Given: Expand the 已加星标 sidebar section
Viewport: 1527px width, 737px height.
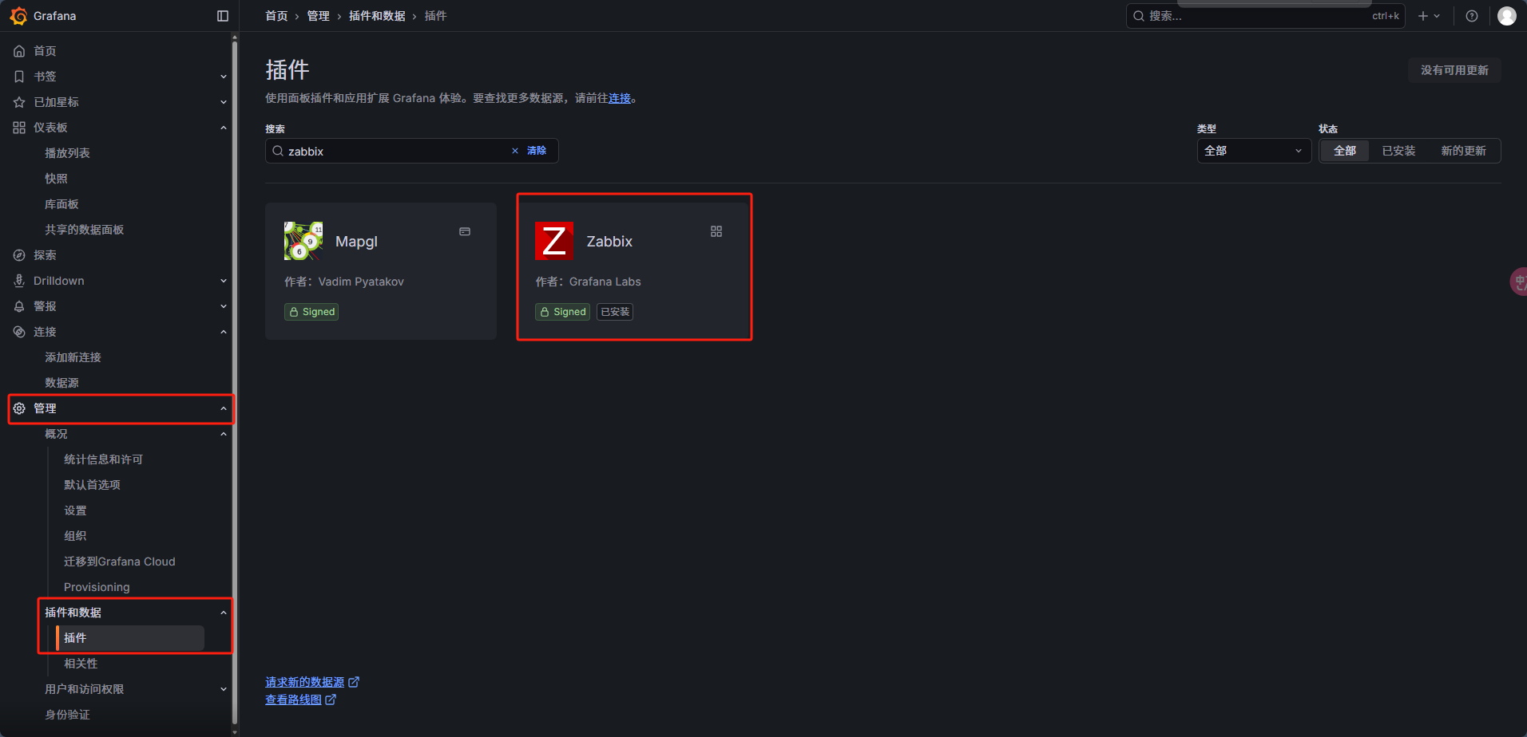Looking at the screenshot, I should [224, 102].
